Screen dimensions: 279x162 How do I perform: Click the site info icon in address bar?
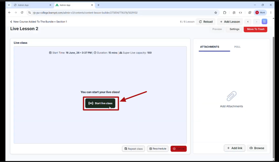click(x=30, y=13)
